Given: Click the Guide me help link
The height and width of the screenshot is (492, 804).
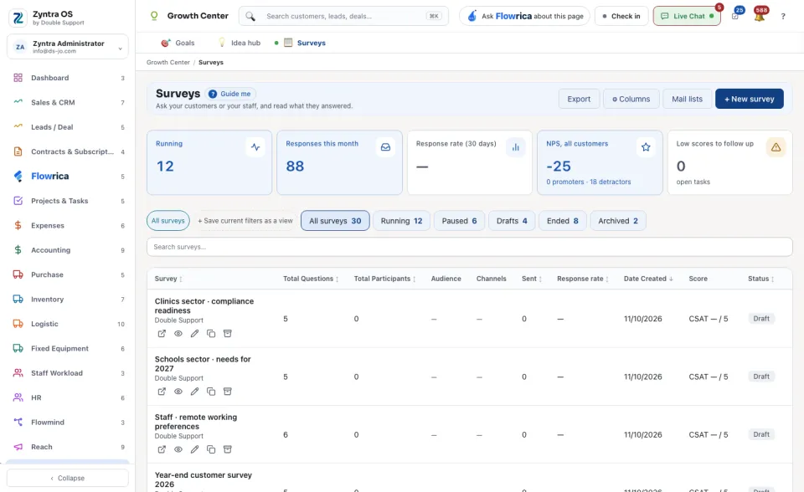Looking at the screenshot, I should 230,94.
